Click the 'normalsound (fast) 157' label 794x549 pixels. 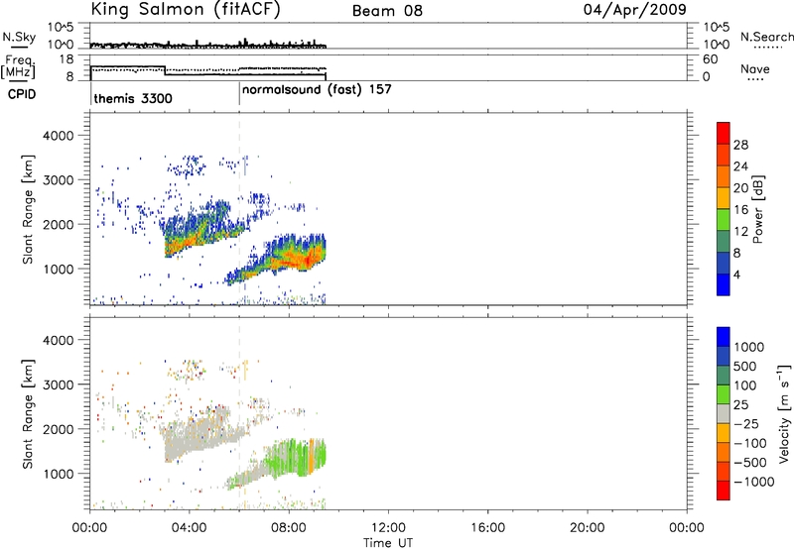[317, 90]
